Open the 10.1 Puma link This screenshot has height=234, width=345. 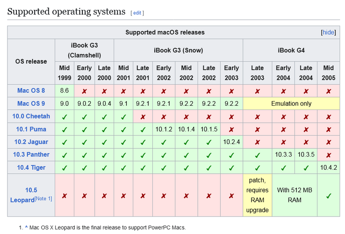coord(31,129)
